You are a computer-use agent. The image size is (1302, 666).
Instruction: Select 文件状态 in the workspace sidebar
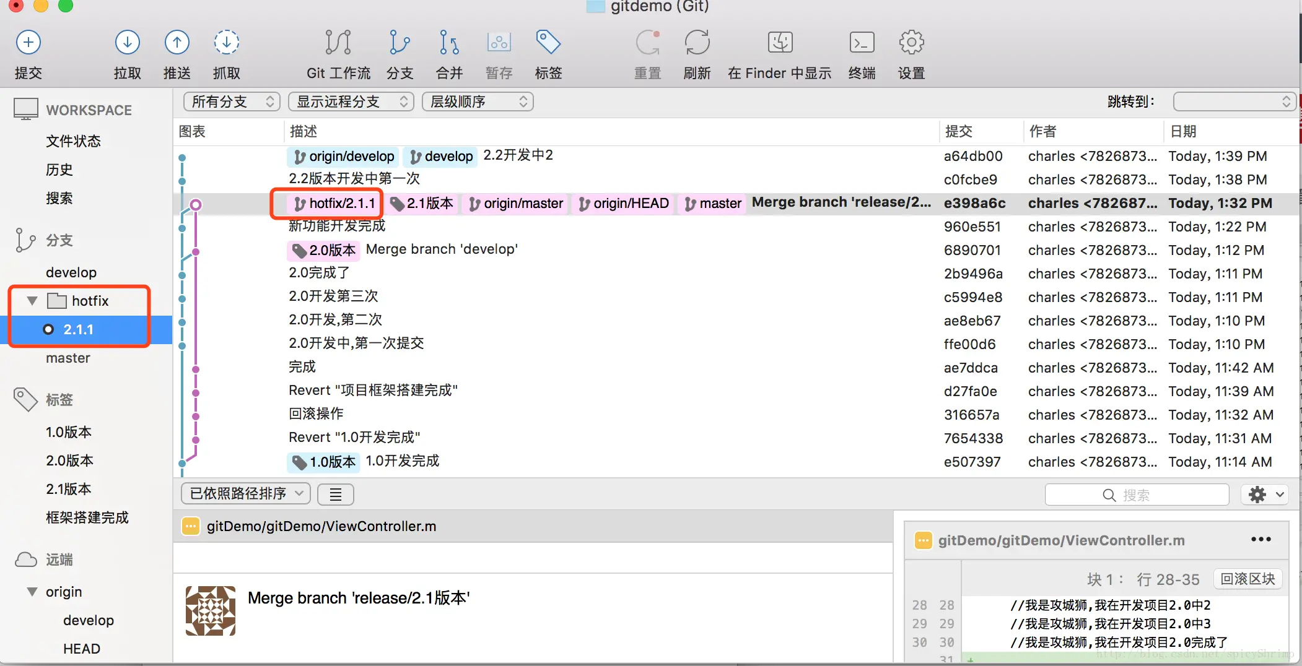73,141
